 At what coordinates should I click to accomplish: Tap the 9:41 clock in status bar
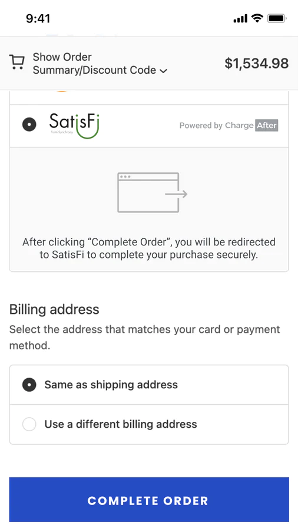pyautogui.click(x=38, y=19)
